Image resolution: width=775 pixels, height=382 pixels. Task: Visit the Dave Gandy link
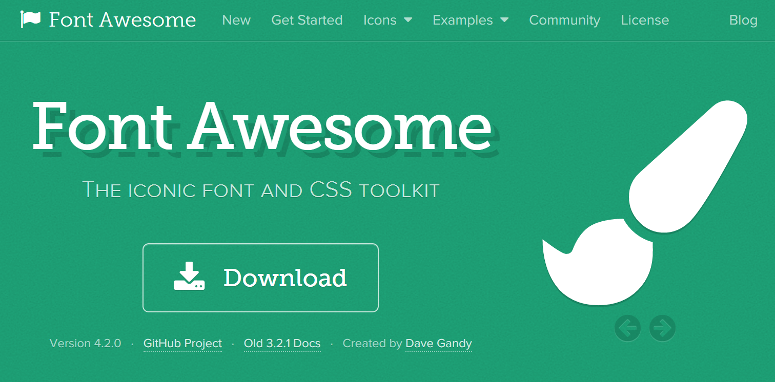tap(439, 343)
